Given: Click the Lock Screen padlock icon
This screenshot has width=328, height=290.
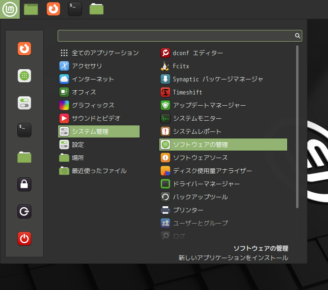Looking at the screenshot, I should (24, 184).
